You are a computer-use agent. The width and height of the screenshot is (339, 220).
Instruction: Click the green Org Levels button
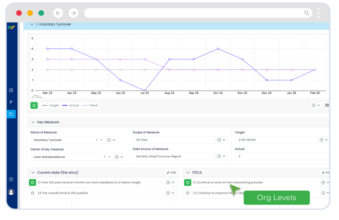pos(276,198)
